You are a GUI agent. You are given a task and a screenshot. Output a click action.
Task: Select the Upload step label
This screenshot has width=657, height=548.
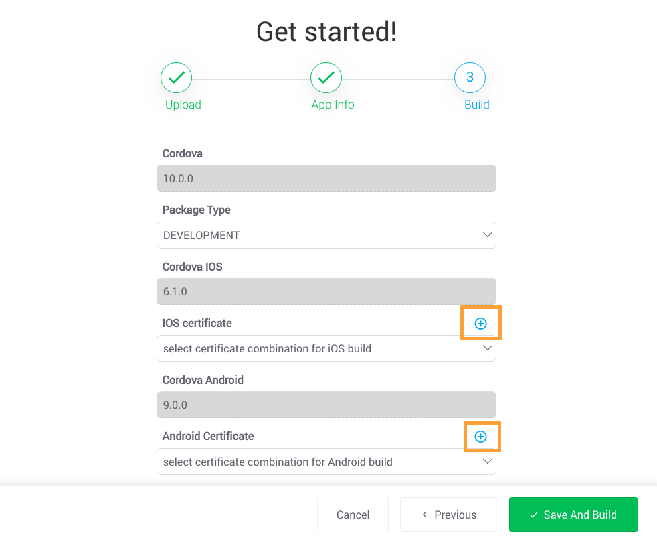point(182,105)
